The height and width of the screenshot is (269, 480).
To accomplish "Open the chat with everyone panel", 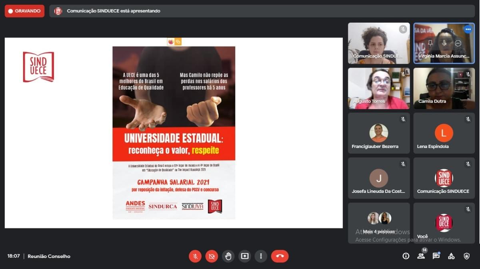I will [436, 256].
